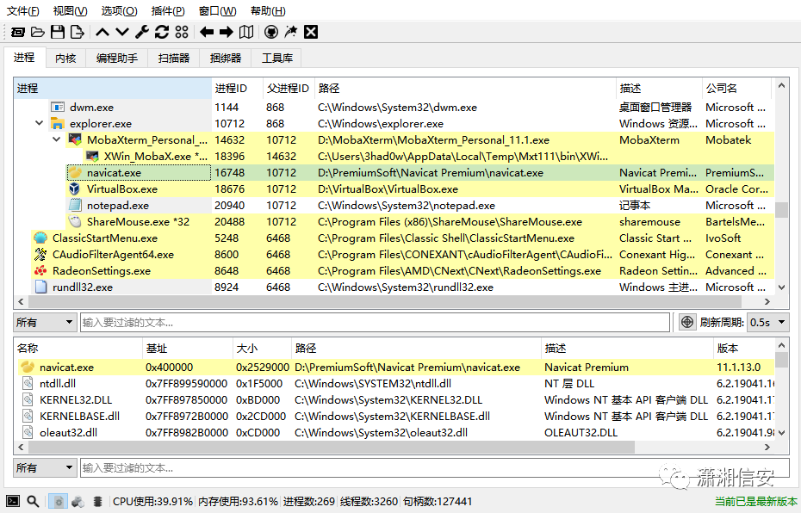Click the down chevron toolbar icon
This screenshot has width=801, height=513.
click(122, 32)
